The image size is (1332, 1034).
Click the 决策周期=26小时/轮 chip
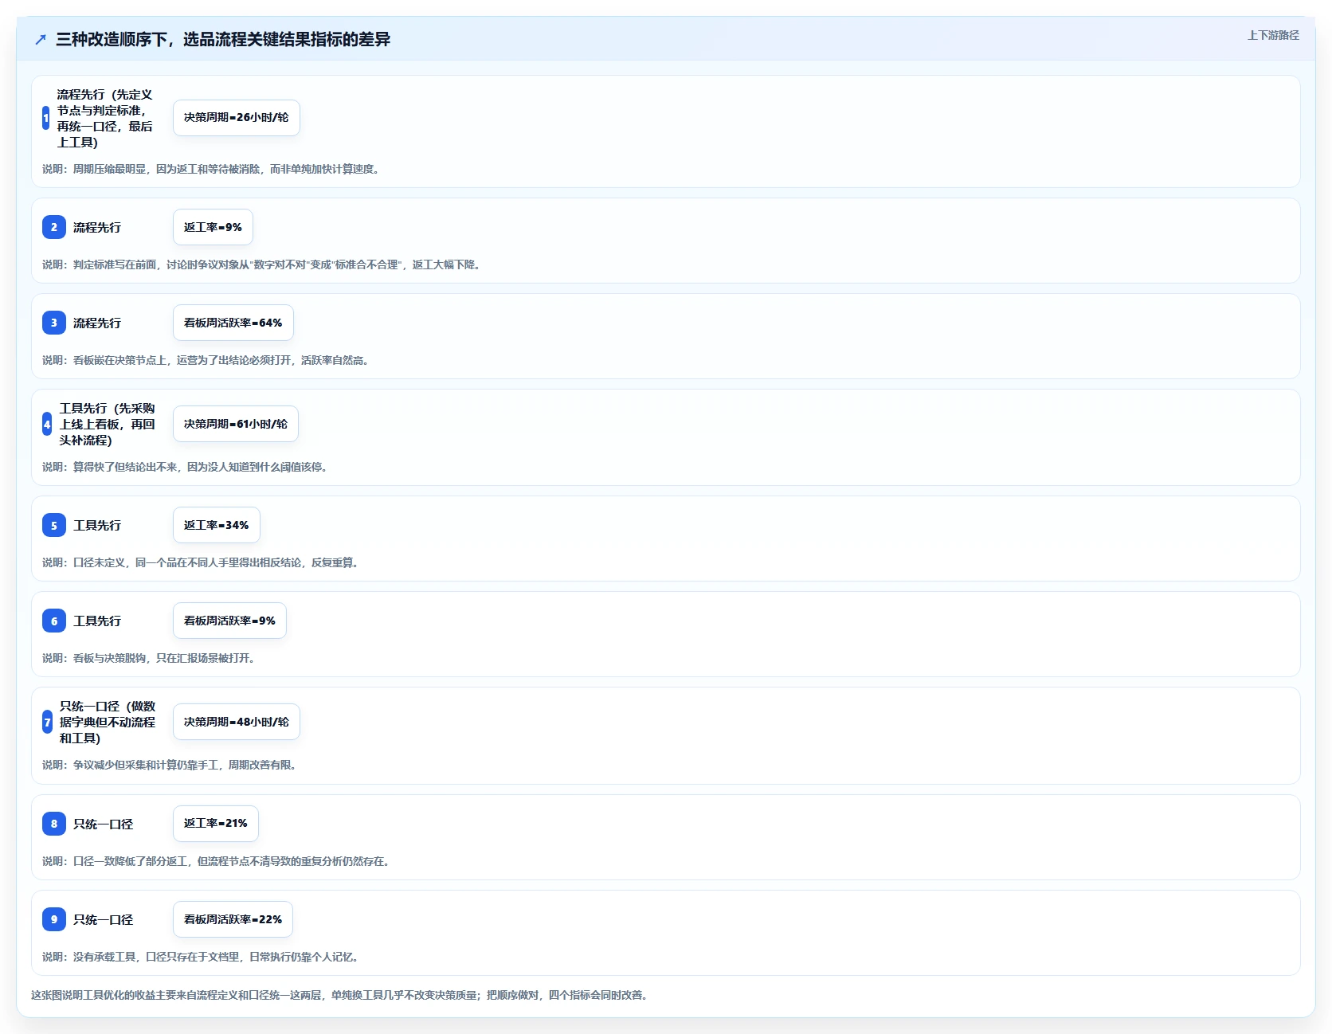point(237,118)
